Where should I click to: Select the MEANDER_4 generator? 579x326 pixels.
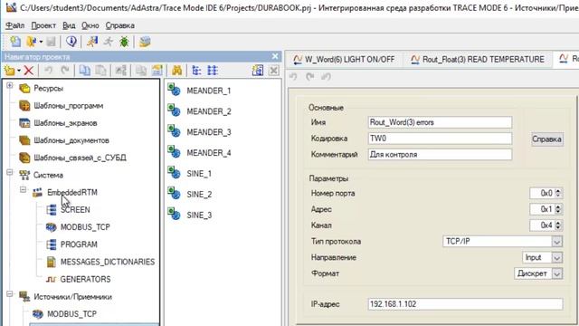pyautogui.click(x=199, y=153)
